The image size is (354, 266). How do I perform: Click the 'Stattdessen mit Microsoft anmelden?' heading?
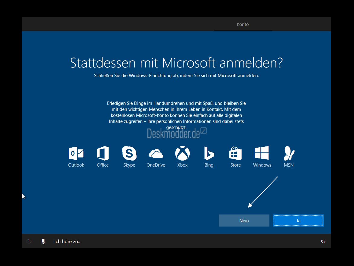[x=176, y=63]
